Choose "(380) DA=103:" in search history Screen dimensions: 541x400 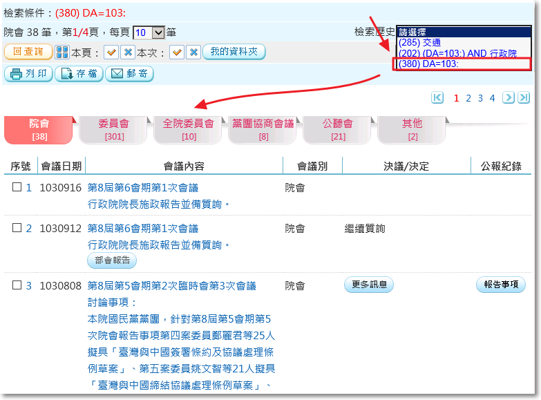[x=428, y=64]
